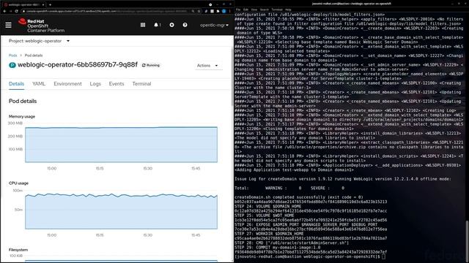Open the browser three-dot menu
This screenshot has height=263, width=469.
(229, 11)
